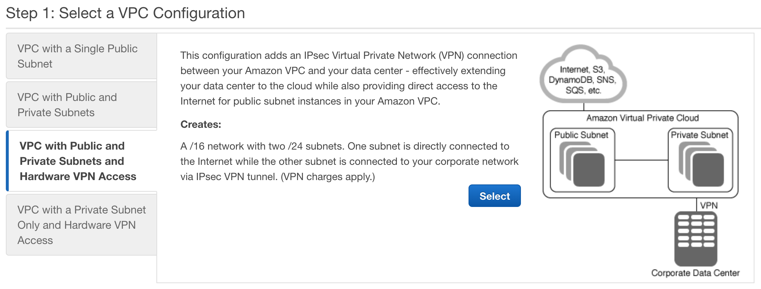This screenshot has width=761, height=289.
Task: Click the Public Subnet box label
Action: [581, 135]
